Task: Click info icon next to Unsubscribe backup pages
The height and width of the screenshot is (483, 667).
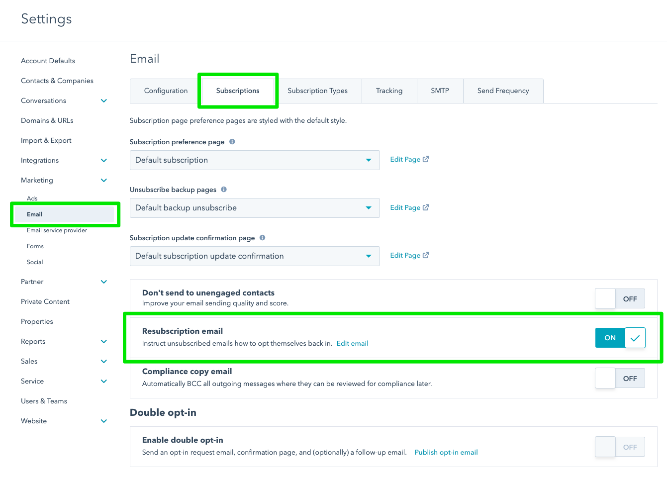Action: 224,190
